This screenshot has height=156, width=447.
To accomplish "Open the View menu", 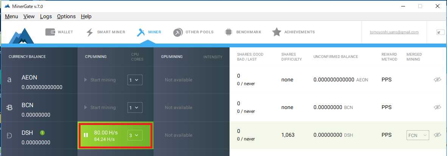I will (29, 16).
